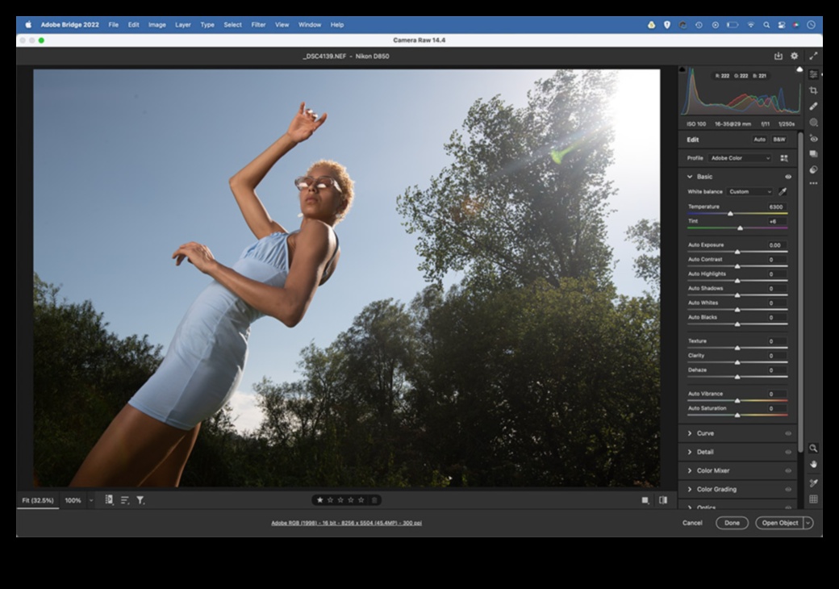Click the Auto edit button
839x589 pixels.
759,140
